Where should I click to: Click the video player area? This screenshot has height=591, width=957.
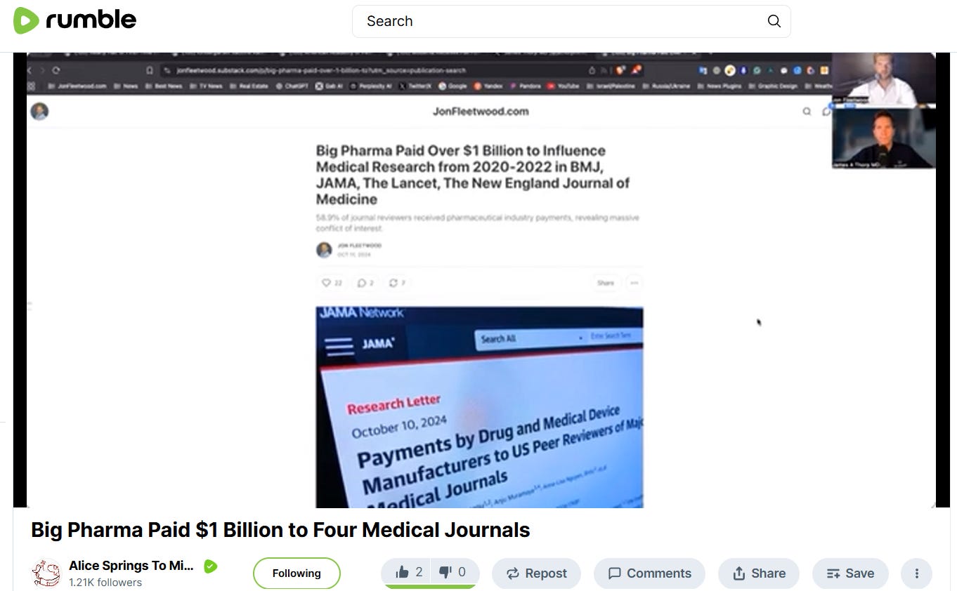(481, 280)
